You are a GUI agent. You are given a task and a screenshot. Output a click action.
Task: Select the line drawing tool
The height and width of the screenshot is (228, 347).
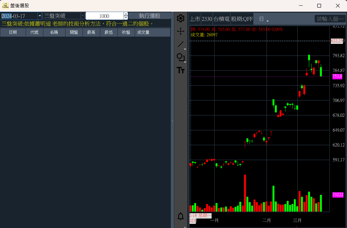pos(181,44)
